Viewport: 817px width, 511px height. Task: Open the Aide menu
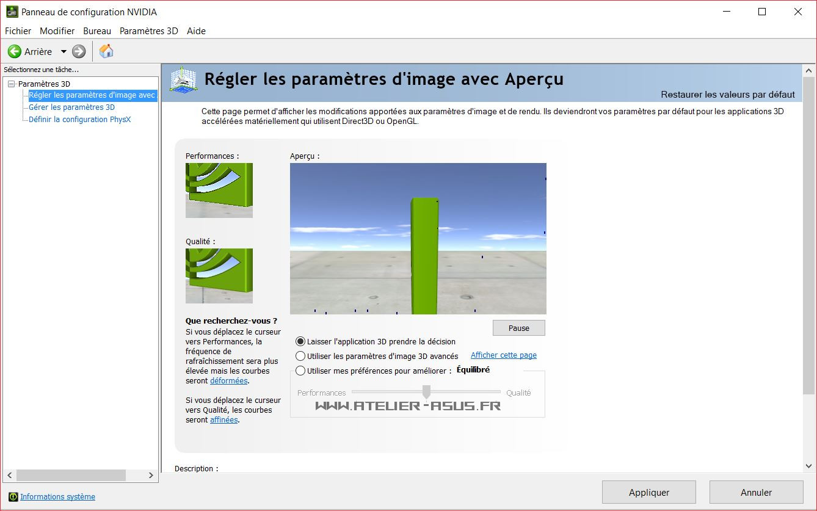[x=196, y=31]
